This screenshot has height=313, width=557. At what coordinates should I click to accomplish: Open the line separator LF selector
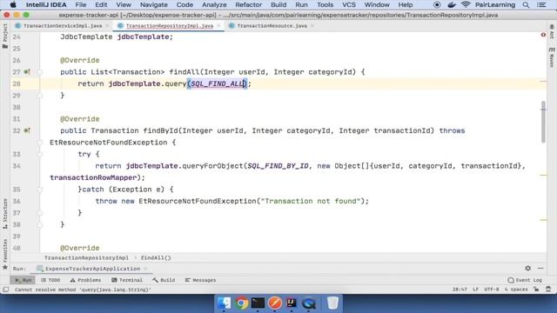476,290
